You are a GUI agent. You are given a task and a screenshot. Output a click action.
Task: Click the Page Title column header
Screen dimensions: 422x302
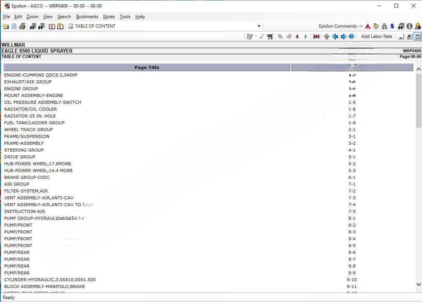pos(147,67)
